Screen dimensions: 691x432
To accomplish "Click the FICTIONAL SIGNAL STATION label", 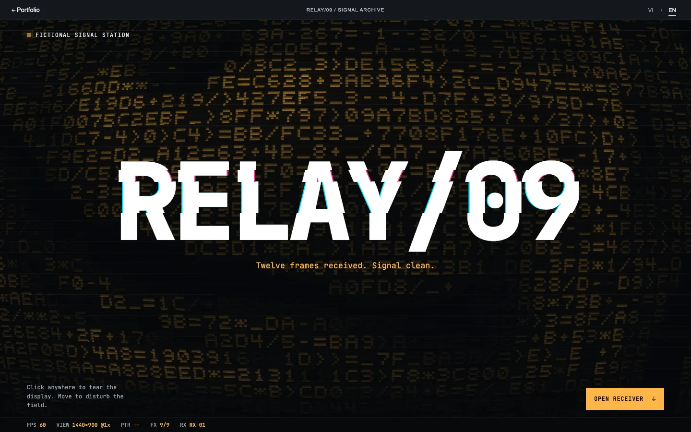I will pos(83,35).
